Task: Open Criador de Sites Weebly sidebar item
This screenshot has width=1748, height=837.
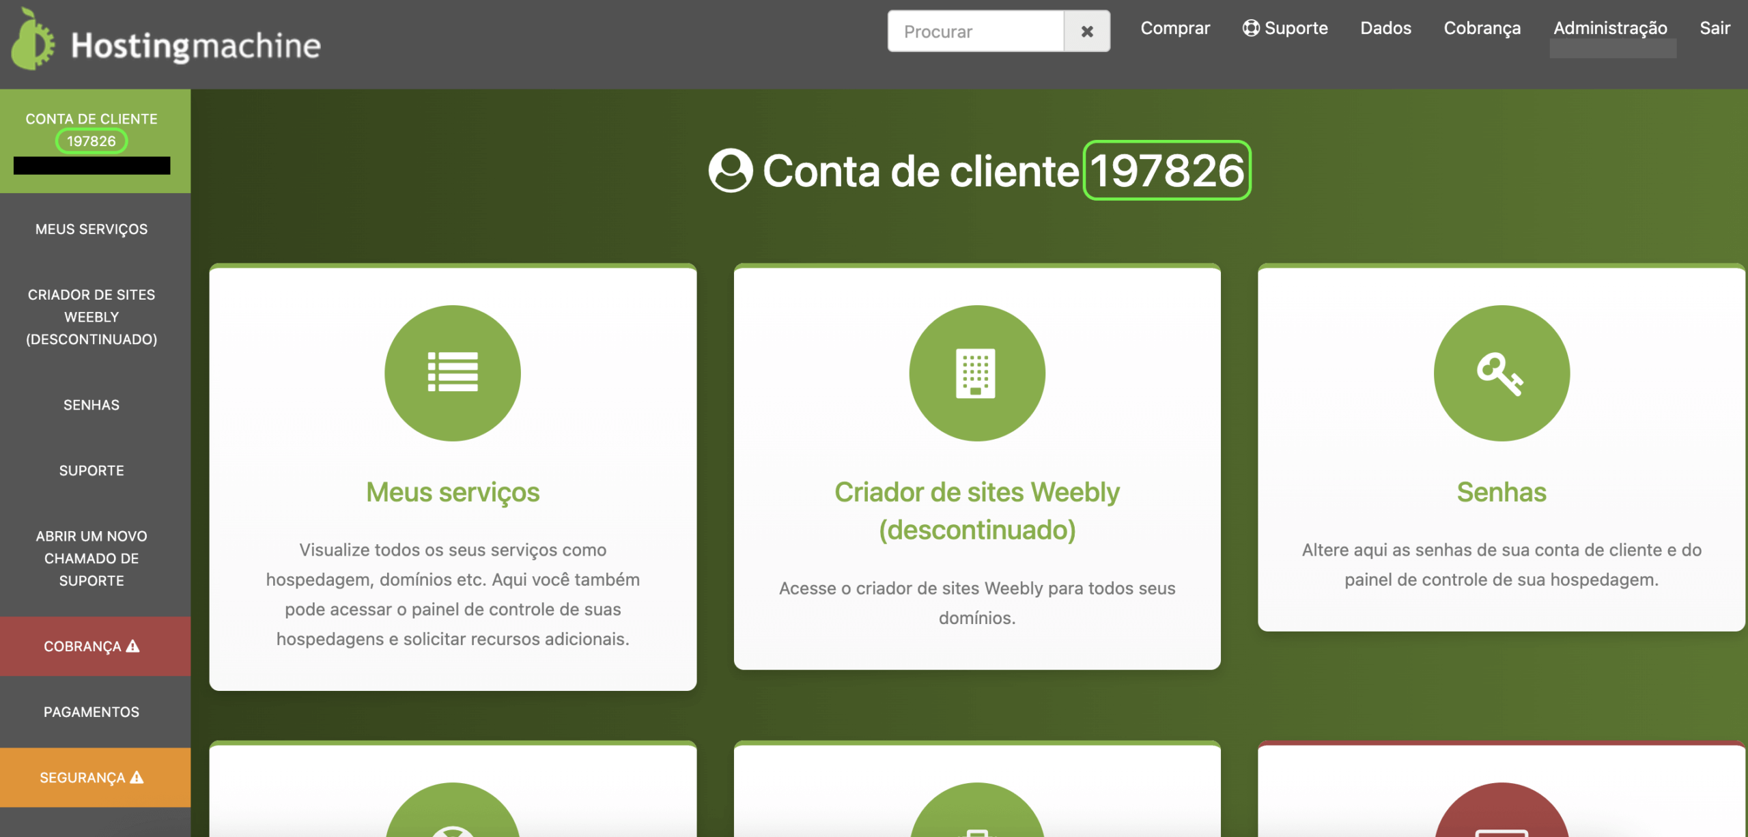Action: click(x=91, y=317)
